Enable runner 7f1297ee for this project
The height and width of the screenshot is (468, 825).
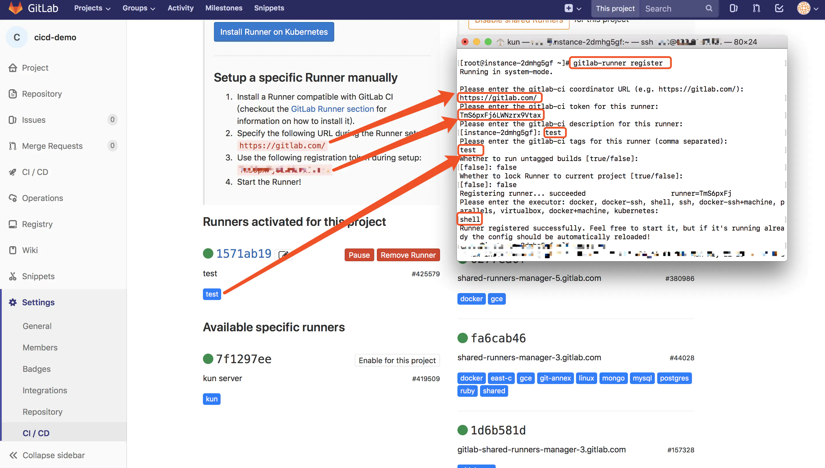tap(397, 360)
